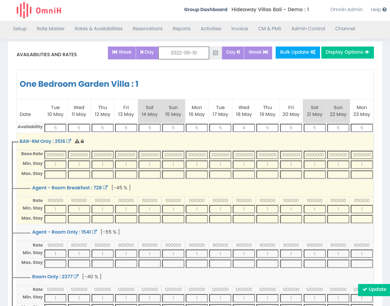Open the Group Dashboard link
The height and width of the screenshot is (306, 390).
click(x=206, y=9)
